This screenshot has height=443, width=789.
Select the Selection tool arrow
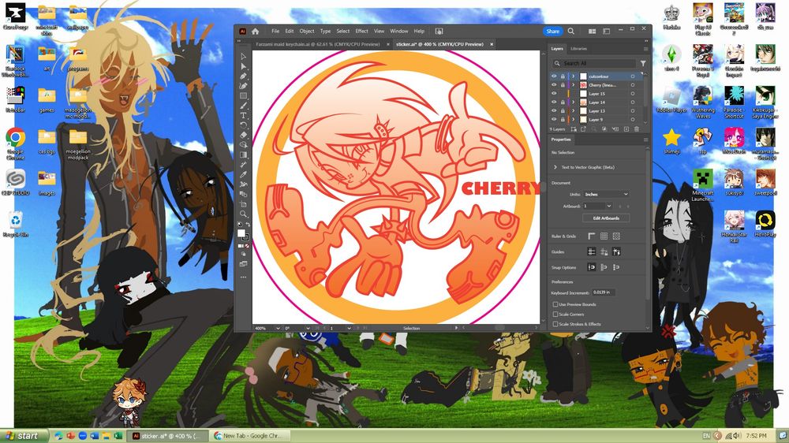pyautogui.click(x=244, y=56)
